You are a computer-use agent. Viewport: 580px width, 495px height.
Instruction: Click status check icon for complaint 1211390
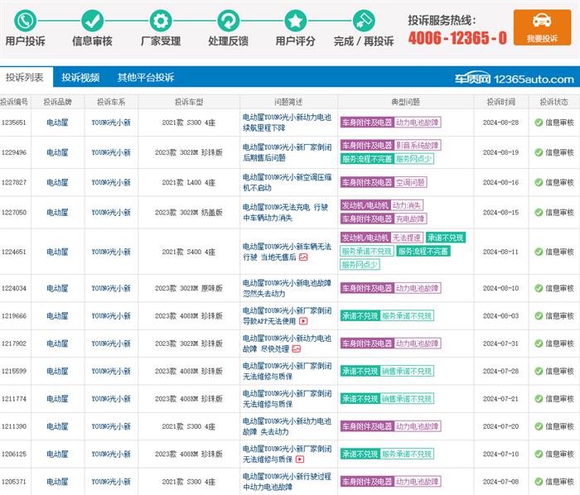click(539, 426)
